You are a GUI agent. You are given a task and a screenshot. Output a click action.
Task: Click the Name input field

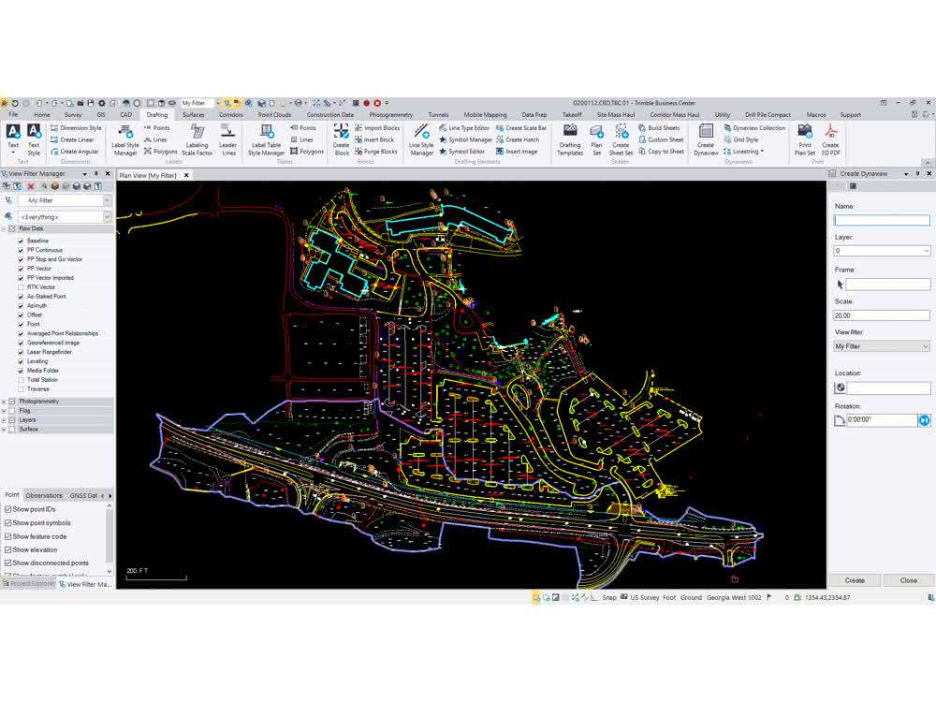pyautogui.click(x=882, y=220)
